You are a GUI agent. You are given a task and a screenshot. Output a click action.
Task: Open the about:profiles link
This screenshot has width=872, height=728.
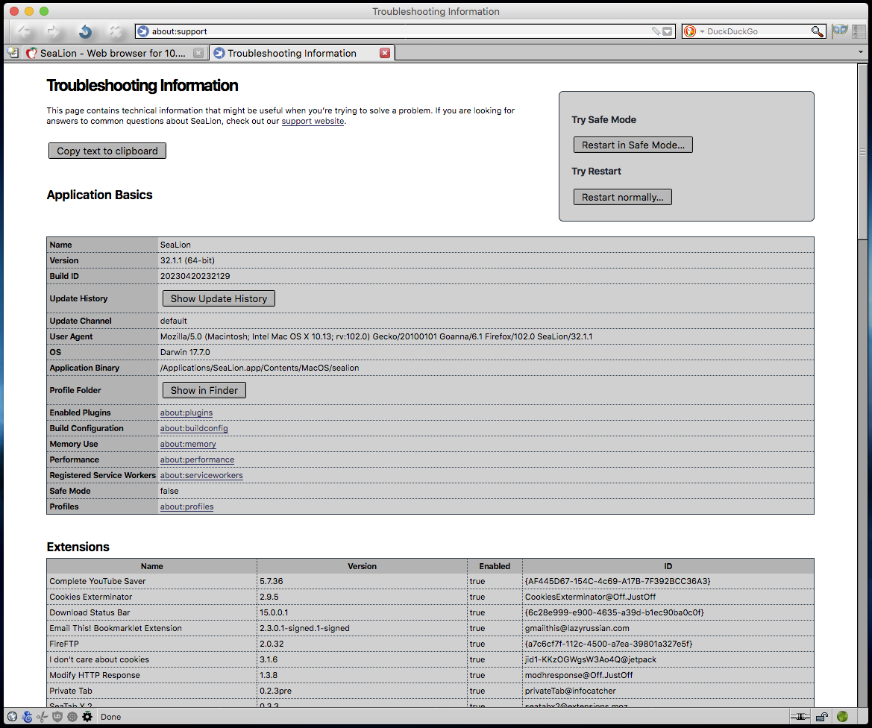tap(186, 506)
